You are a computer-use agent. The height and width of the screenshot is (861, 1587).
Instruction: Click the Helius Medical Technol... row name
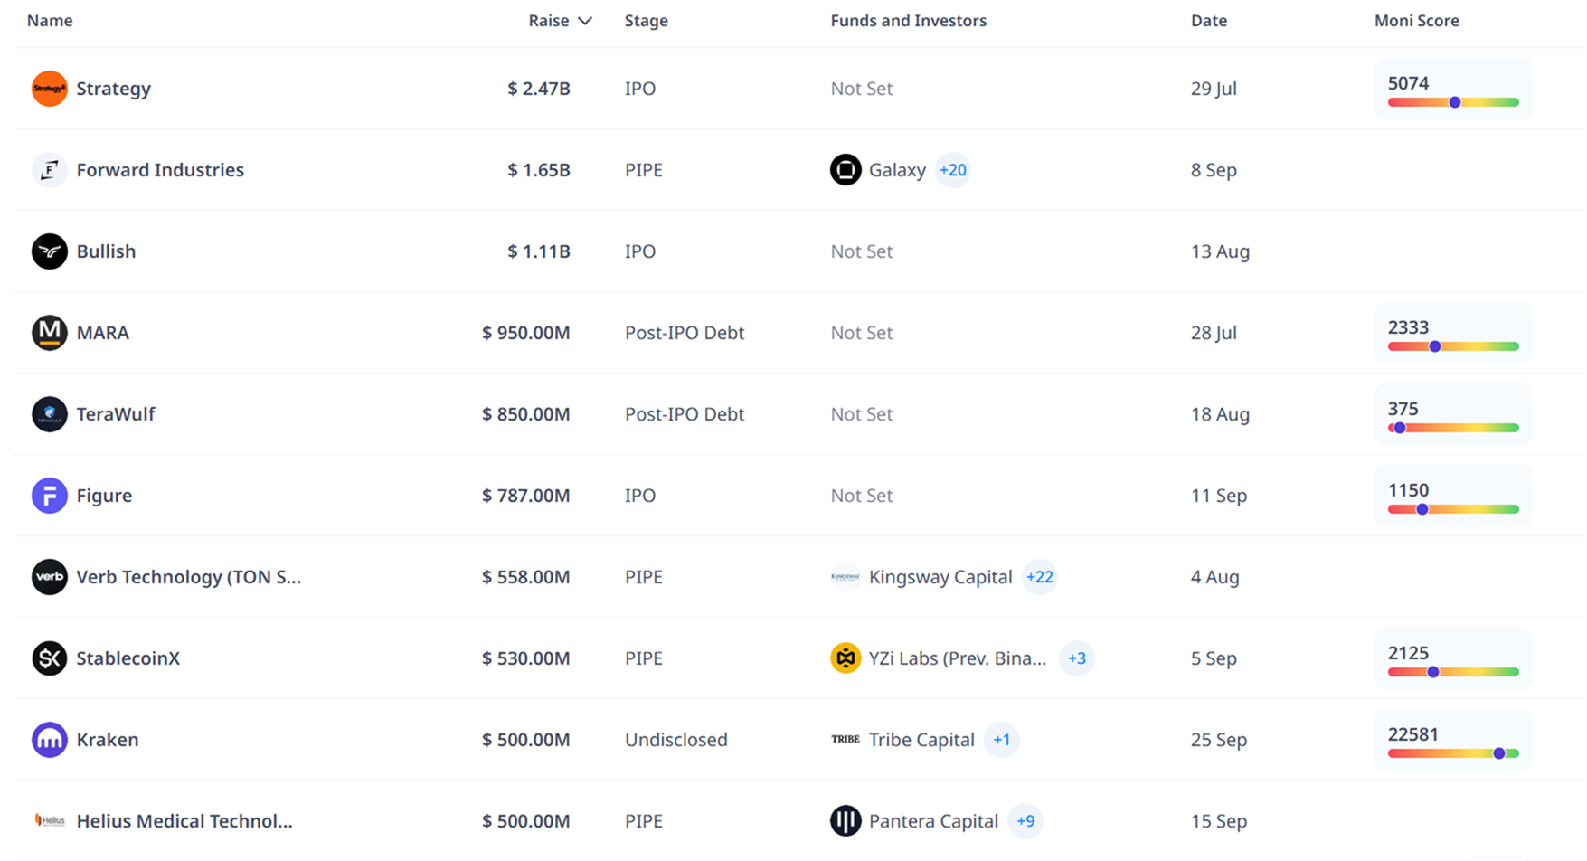pyautogui.click(x=184, y=821)
